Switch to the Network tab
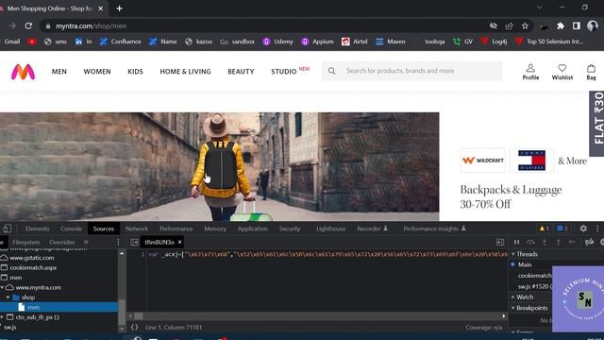This screenshot has height=340, width=604. [x=136, y=229]
